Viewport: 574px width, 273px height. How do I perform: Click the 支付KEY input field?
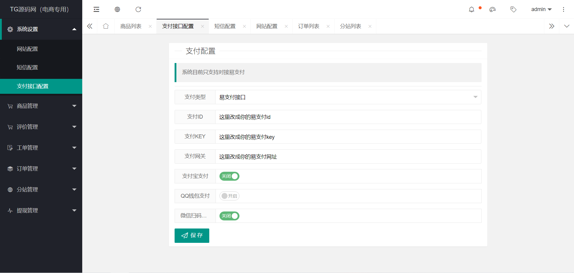pos(348,137)
